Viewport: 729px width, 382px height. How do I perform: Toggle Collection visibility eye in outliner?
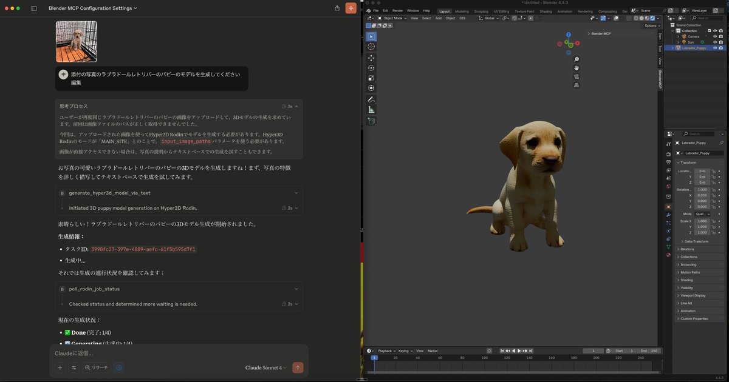[x=714, y=31]
